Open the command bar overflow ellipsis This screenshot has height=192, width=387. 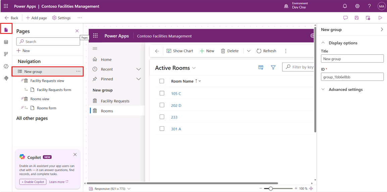point(79,18)
